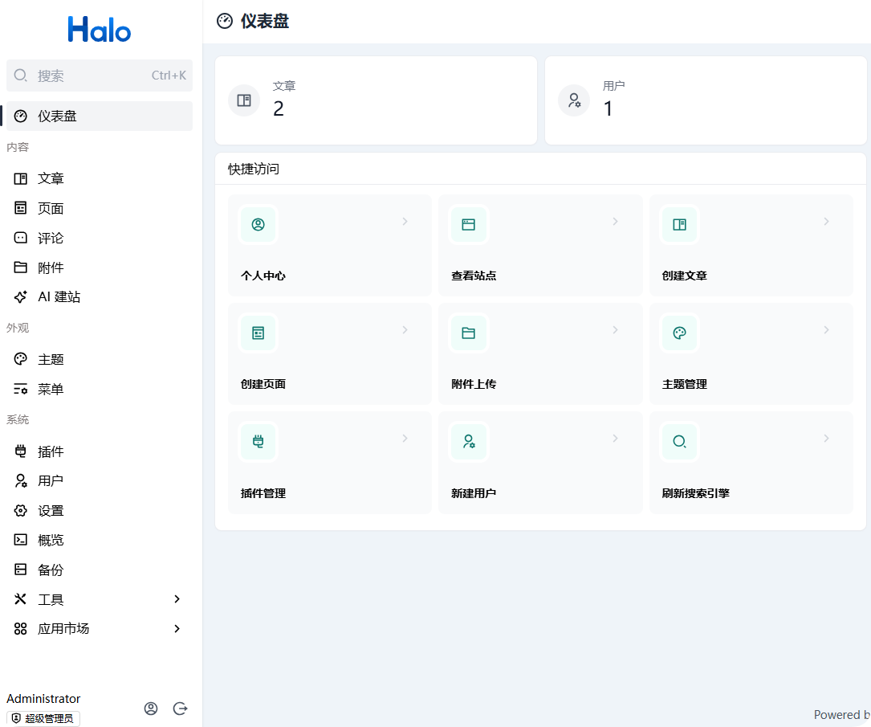The height and width of the screenshot is (727, 871).
Task: Click the profile icon next to Administrator
Action: (151, 709)
